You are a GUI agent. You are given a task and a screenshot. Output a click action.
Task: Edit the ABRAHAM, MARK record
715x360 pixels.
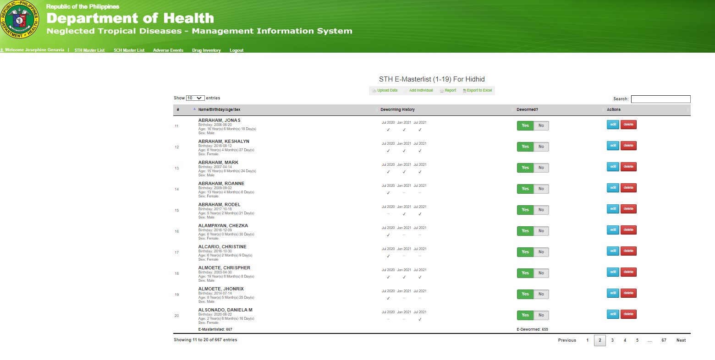613,167
